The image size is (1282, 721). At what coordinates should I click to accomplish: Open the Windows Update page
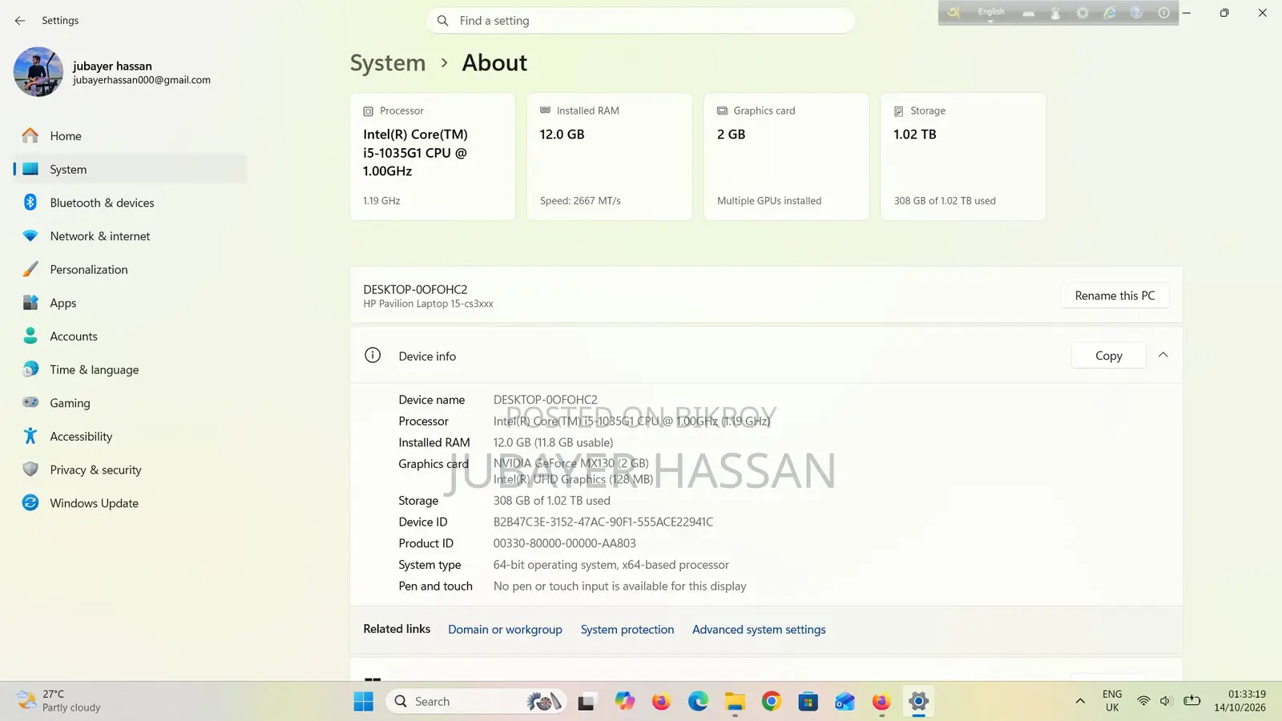(x=131, y=503)
